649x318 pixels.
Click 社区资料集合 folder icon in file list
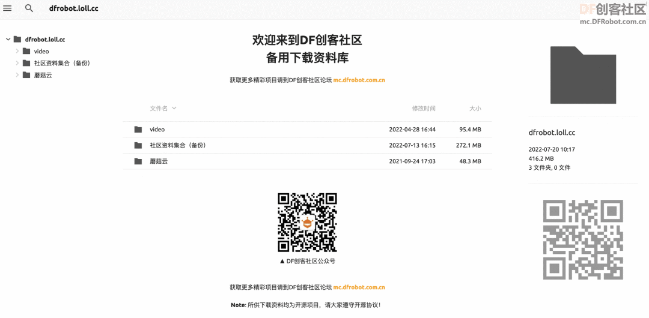(138, 145)
